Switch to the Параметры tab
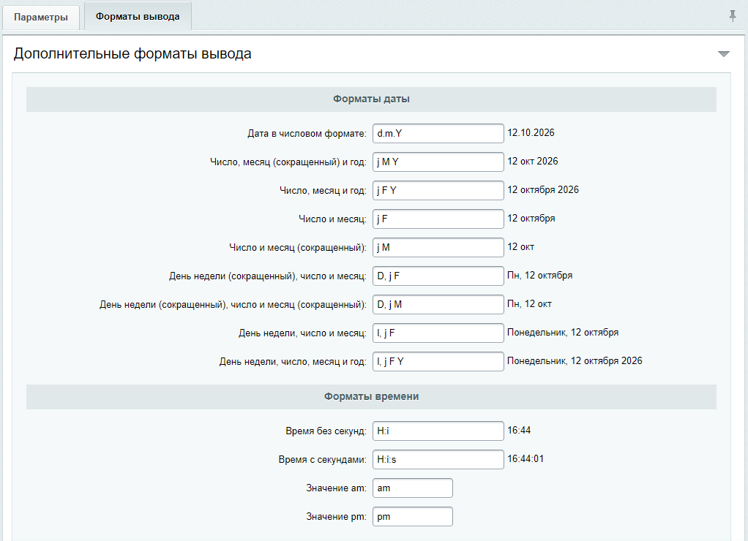Image resolution: width=748 pixels, height=541 pixels. click(41, 18)
